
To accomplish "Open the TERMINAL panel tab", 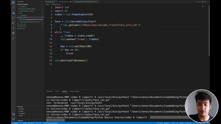I will 65,91.
